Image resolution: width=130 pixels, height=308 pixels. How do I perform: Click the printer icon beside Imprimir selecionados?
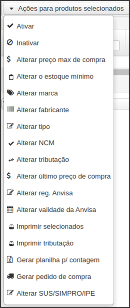tap(11, 227)
